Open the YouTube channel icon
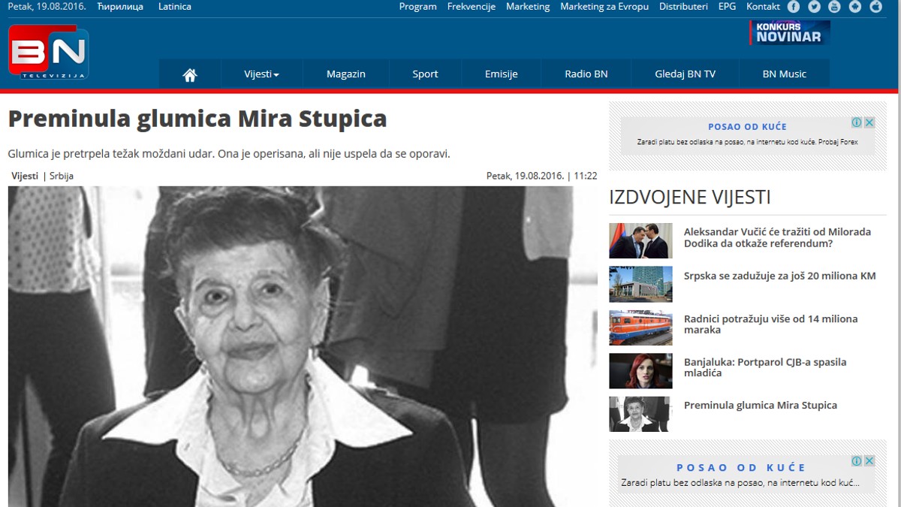 pyautogui.click(x=835, y=6)
